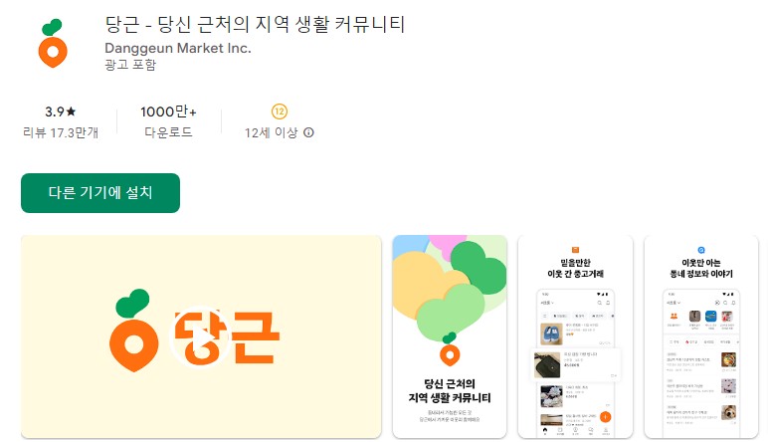The height and width of the screenshot is (442, 768).
Task: Click the circled 12 age rating badge
Action: 280,111
